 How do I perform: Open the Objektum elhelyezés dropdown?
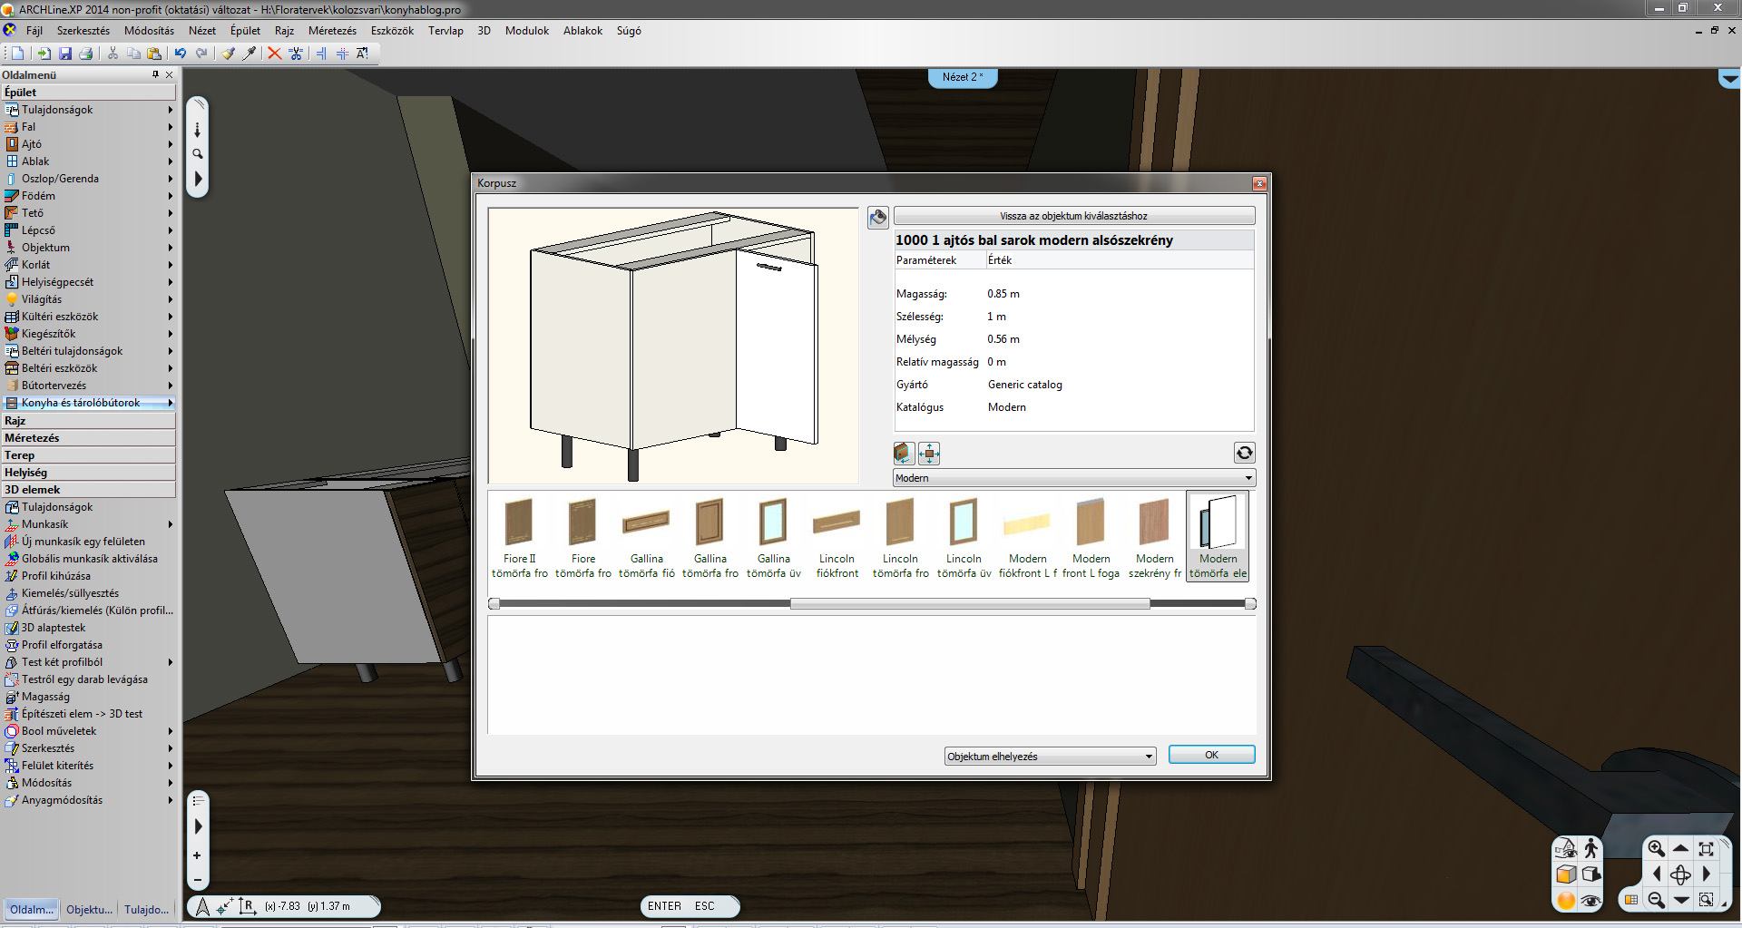tap(1050, 756)
